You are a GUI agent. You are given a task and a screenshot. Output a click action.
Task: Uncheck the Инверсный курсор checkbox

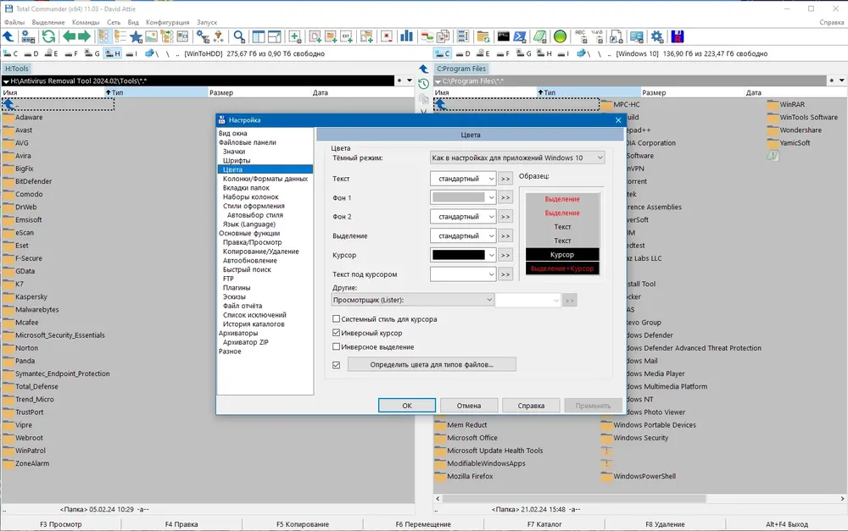pyautogui.click(x=336, y=333)
